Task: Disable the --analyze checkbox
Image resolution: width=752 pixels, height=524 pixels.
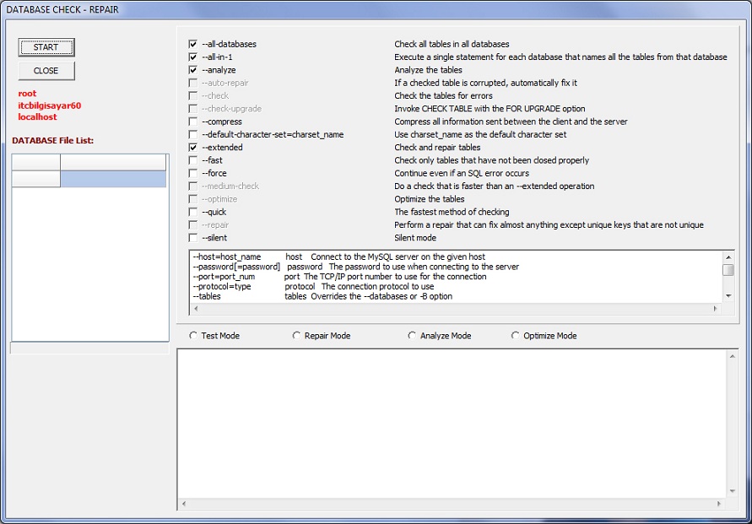Action: pyautogui.click(x=193, y=70)
